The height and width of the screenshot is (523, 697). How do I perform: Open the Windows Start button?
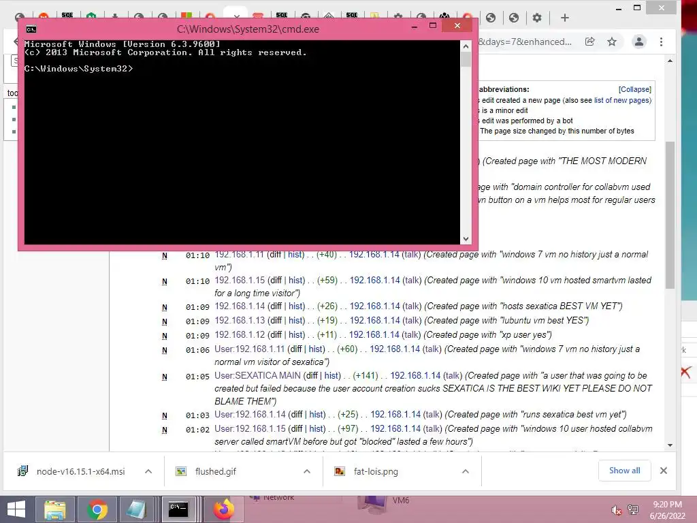point(16,509)
